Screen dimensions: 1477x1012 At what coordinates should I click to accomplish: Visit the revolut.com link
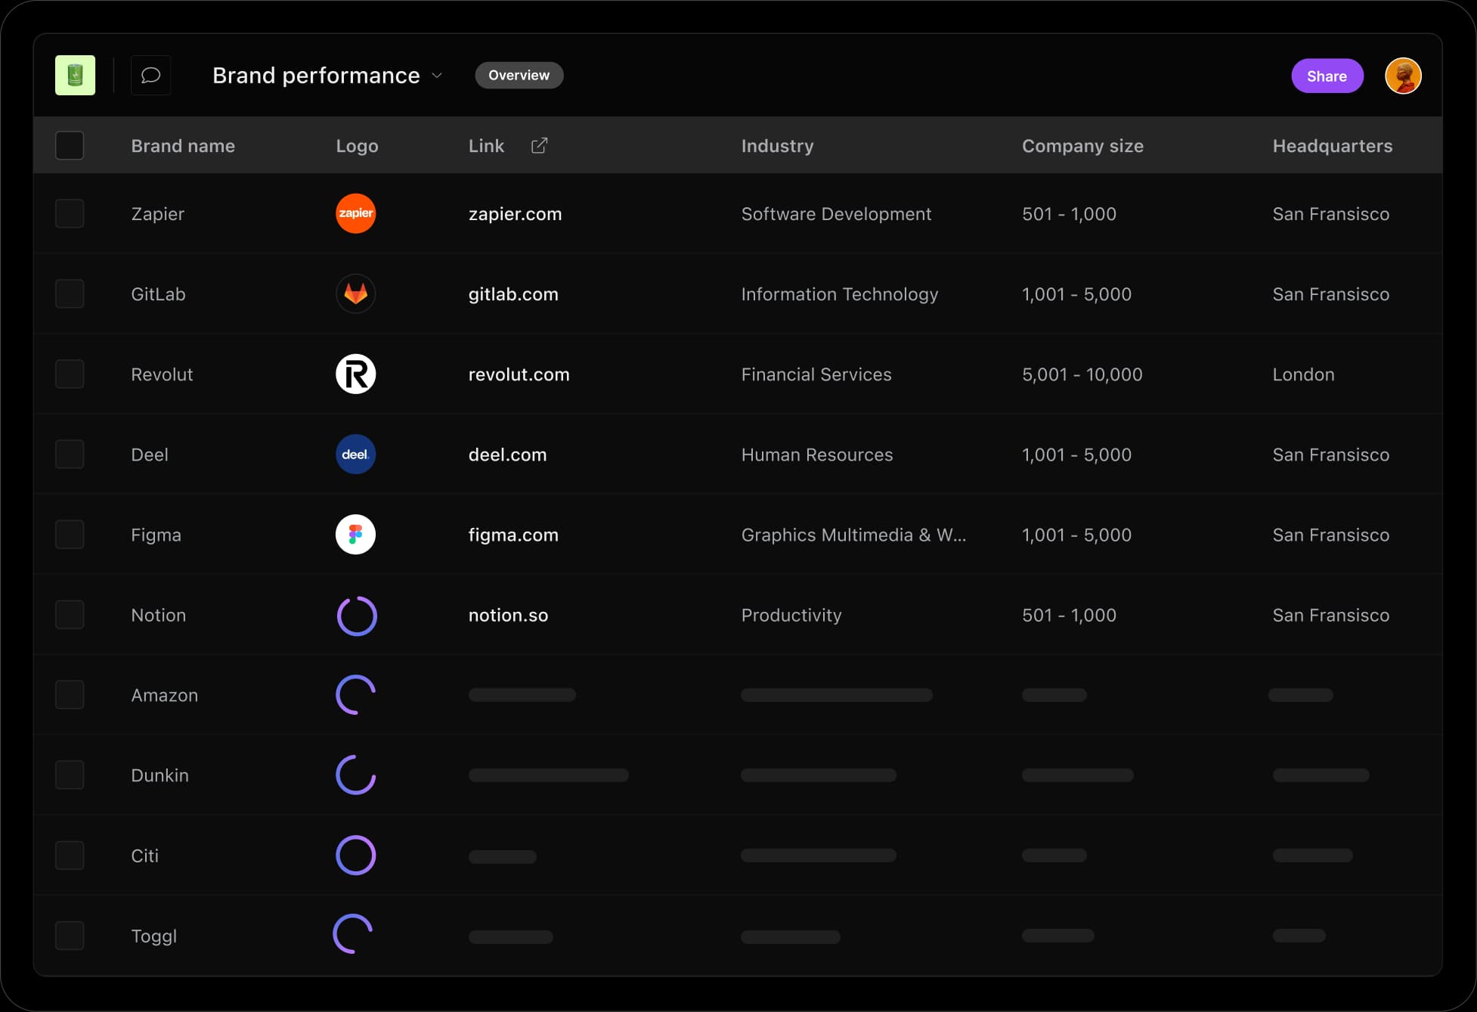(519, 374)
